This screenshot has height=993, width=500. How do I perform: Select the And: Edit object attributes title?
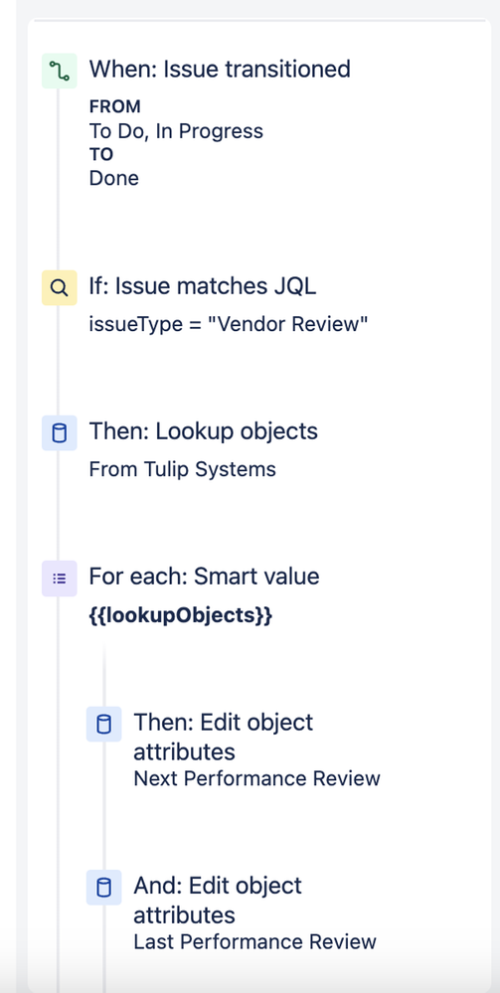point(218,900)
